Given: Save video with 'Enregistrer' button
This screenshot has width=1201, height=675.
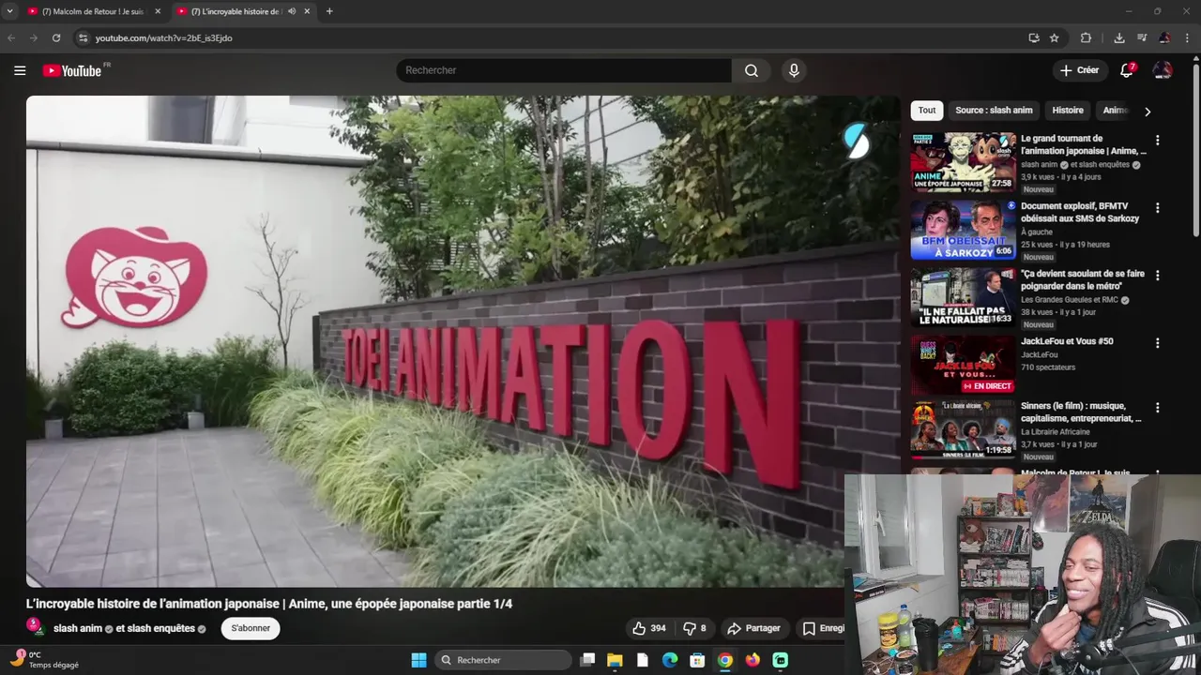Looking at the screenshot, I should pos(821,628).
